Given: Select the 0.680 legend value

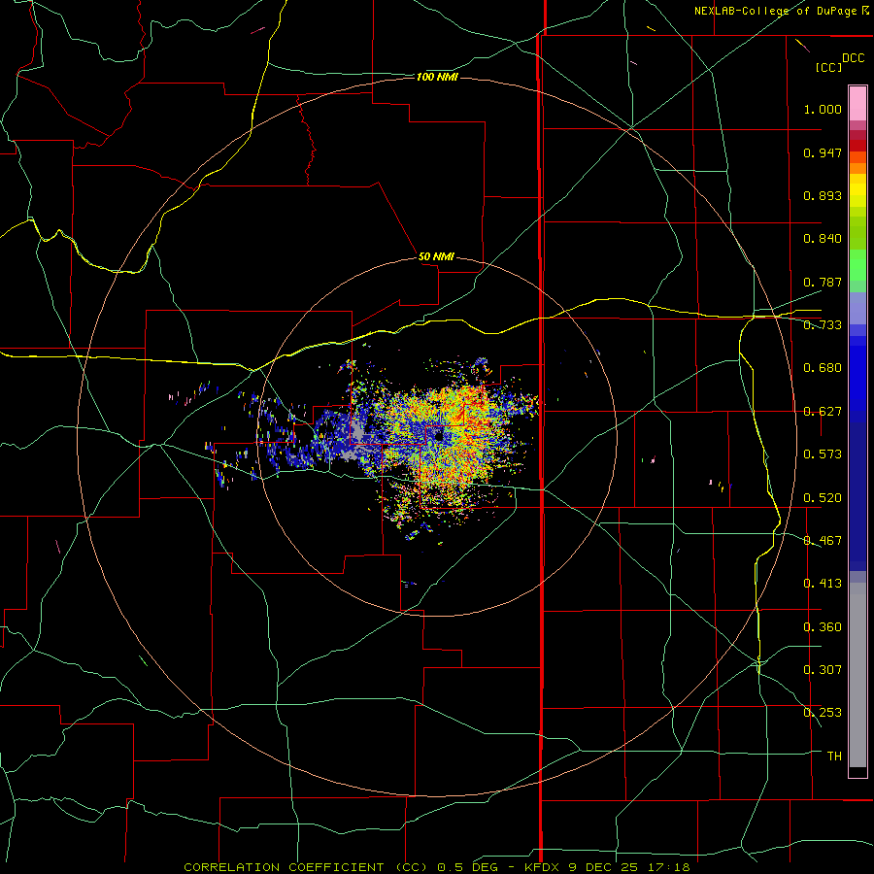Looking at the screenshot, I should 823,368.
